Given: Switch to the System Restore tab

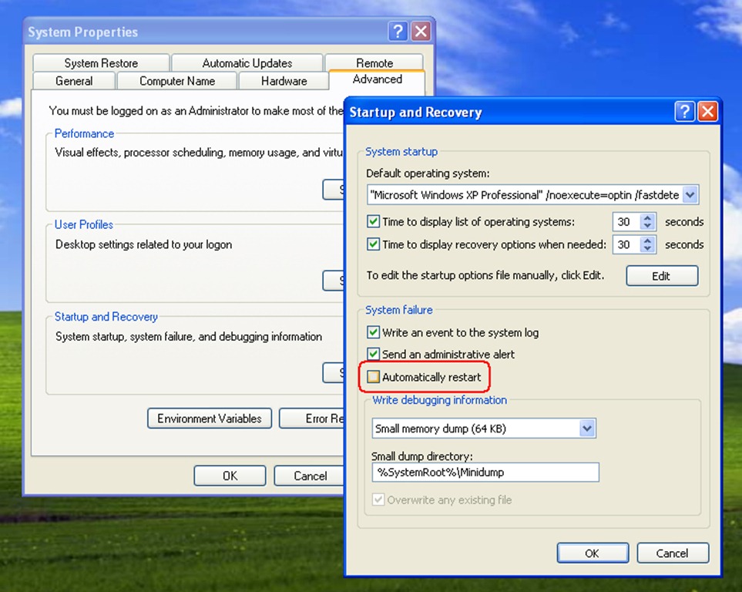Looking at the screenshot, I should tap(101, 63).
